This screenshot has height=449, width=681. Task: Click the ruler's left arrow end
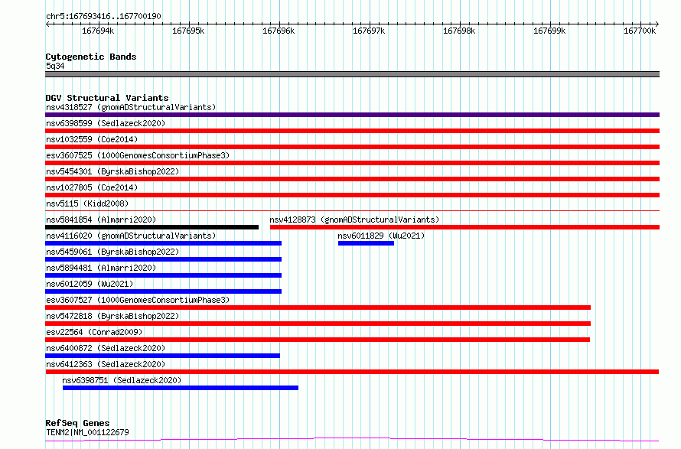47,24
